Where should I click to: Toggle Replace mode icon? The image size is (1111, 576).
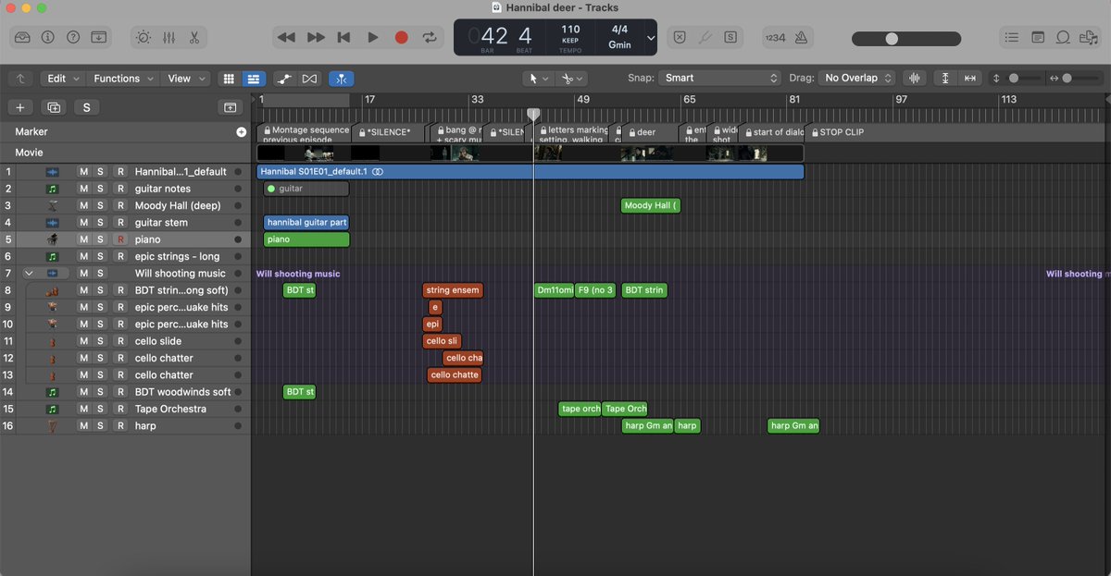679,38
